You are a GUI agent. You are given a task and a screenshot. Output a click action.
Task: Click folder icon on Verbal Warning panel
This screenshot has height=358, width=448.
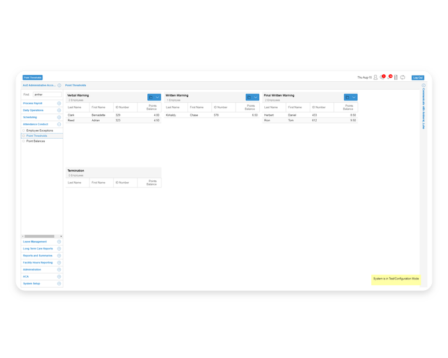[151, 97]
